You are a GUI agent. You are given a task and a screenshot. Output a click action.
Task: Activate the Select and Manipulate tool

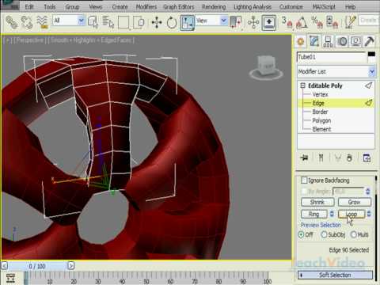(x=253, y=22)
